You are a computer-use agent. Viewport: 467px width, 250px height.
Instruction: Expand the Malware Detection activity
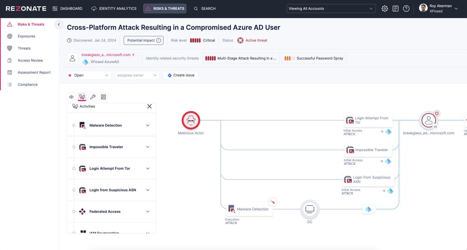pyautogui.click(x=148, y=125)
